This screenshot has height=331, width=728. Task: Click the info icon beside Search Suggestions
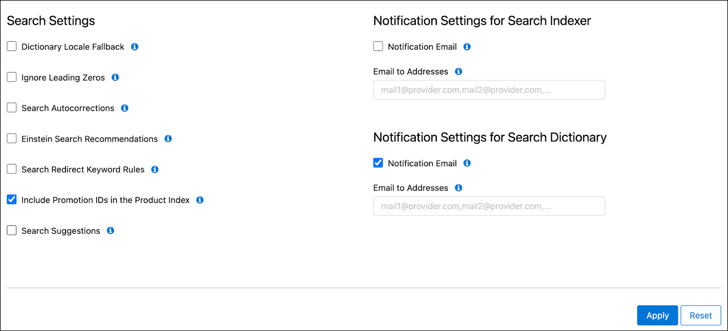[110, 230]
